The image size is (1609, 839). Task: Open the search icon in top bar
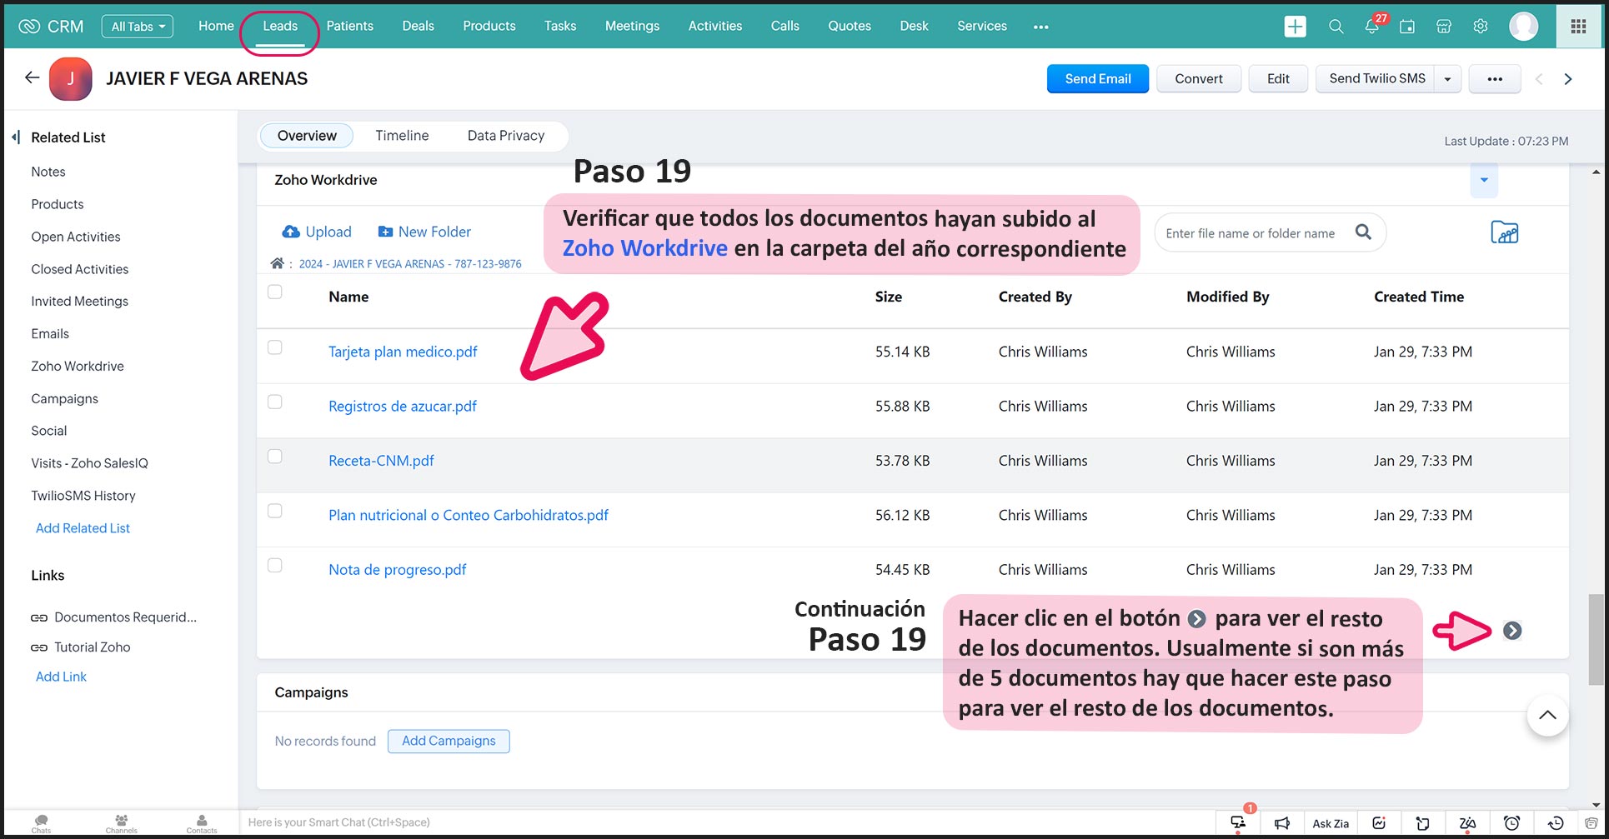(x=1336, y=27)
